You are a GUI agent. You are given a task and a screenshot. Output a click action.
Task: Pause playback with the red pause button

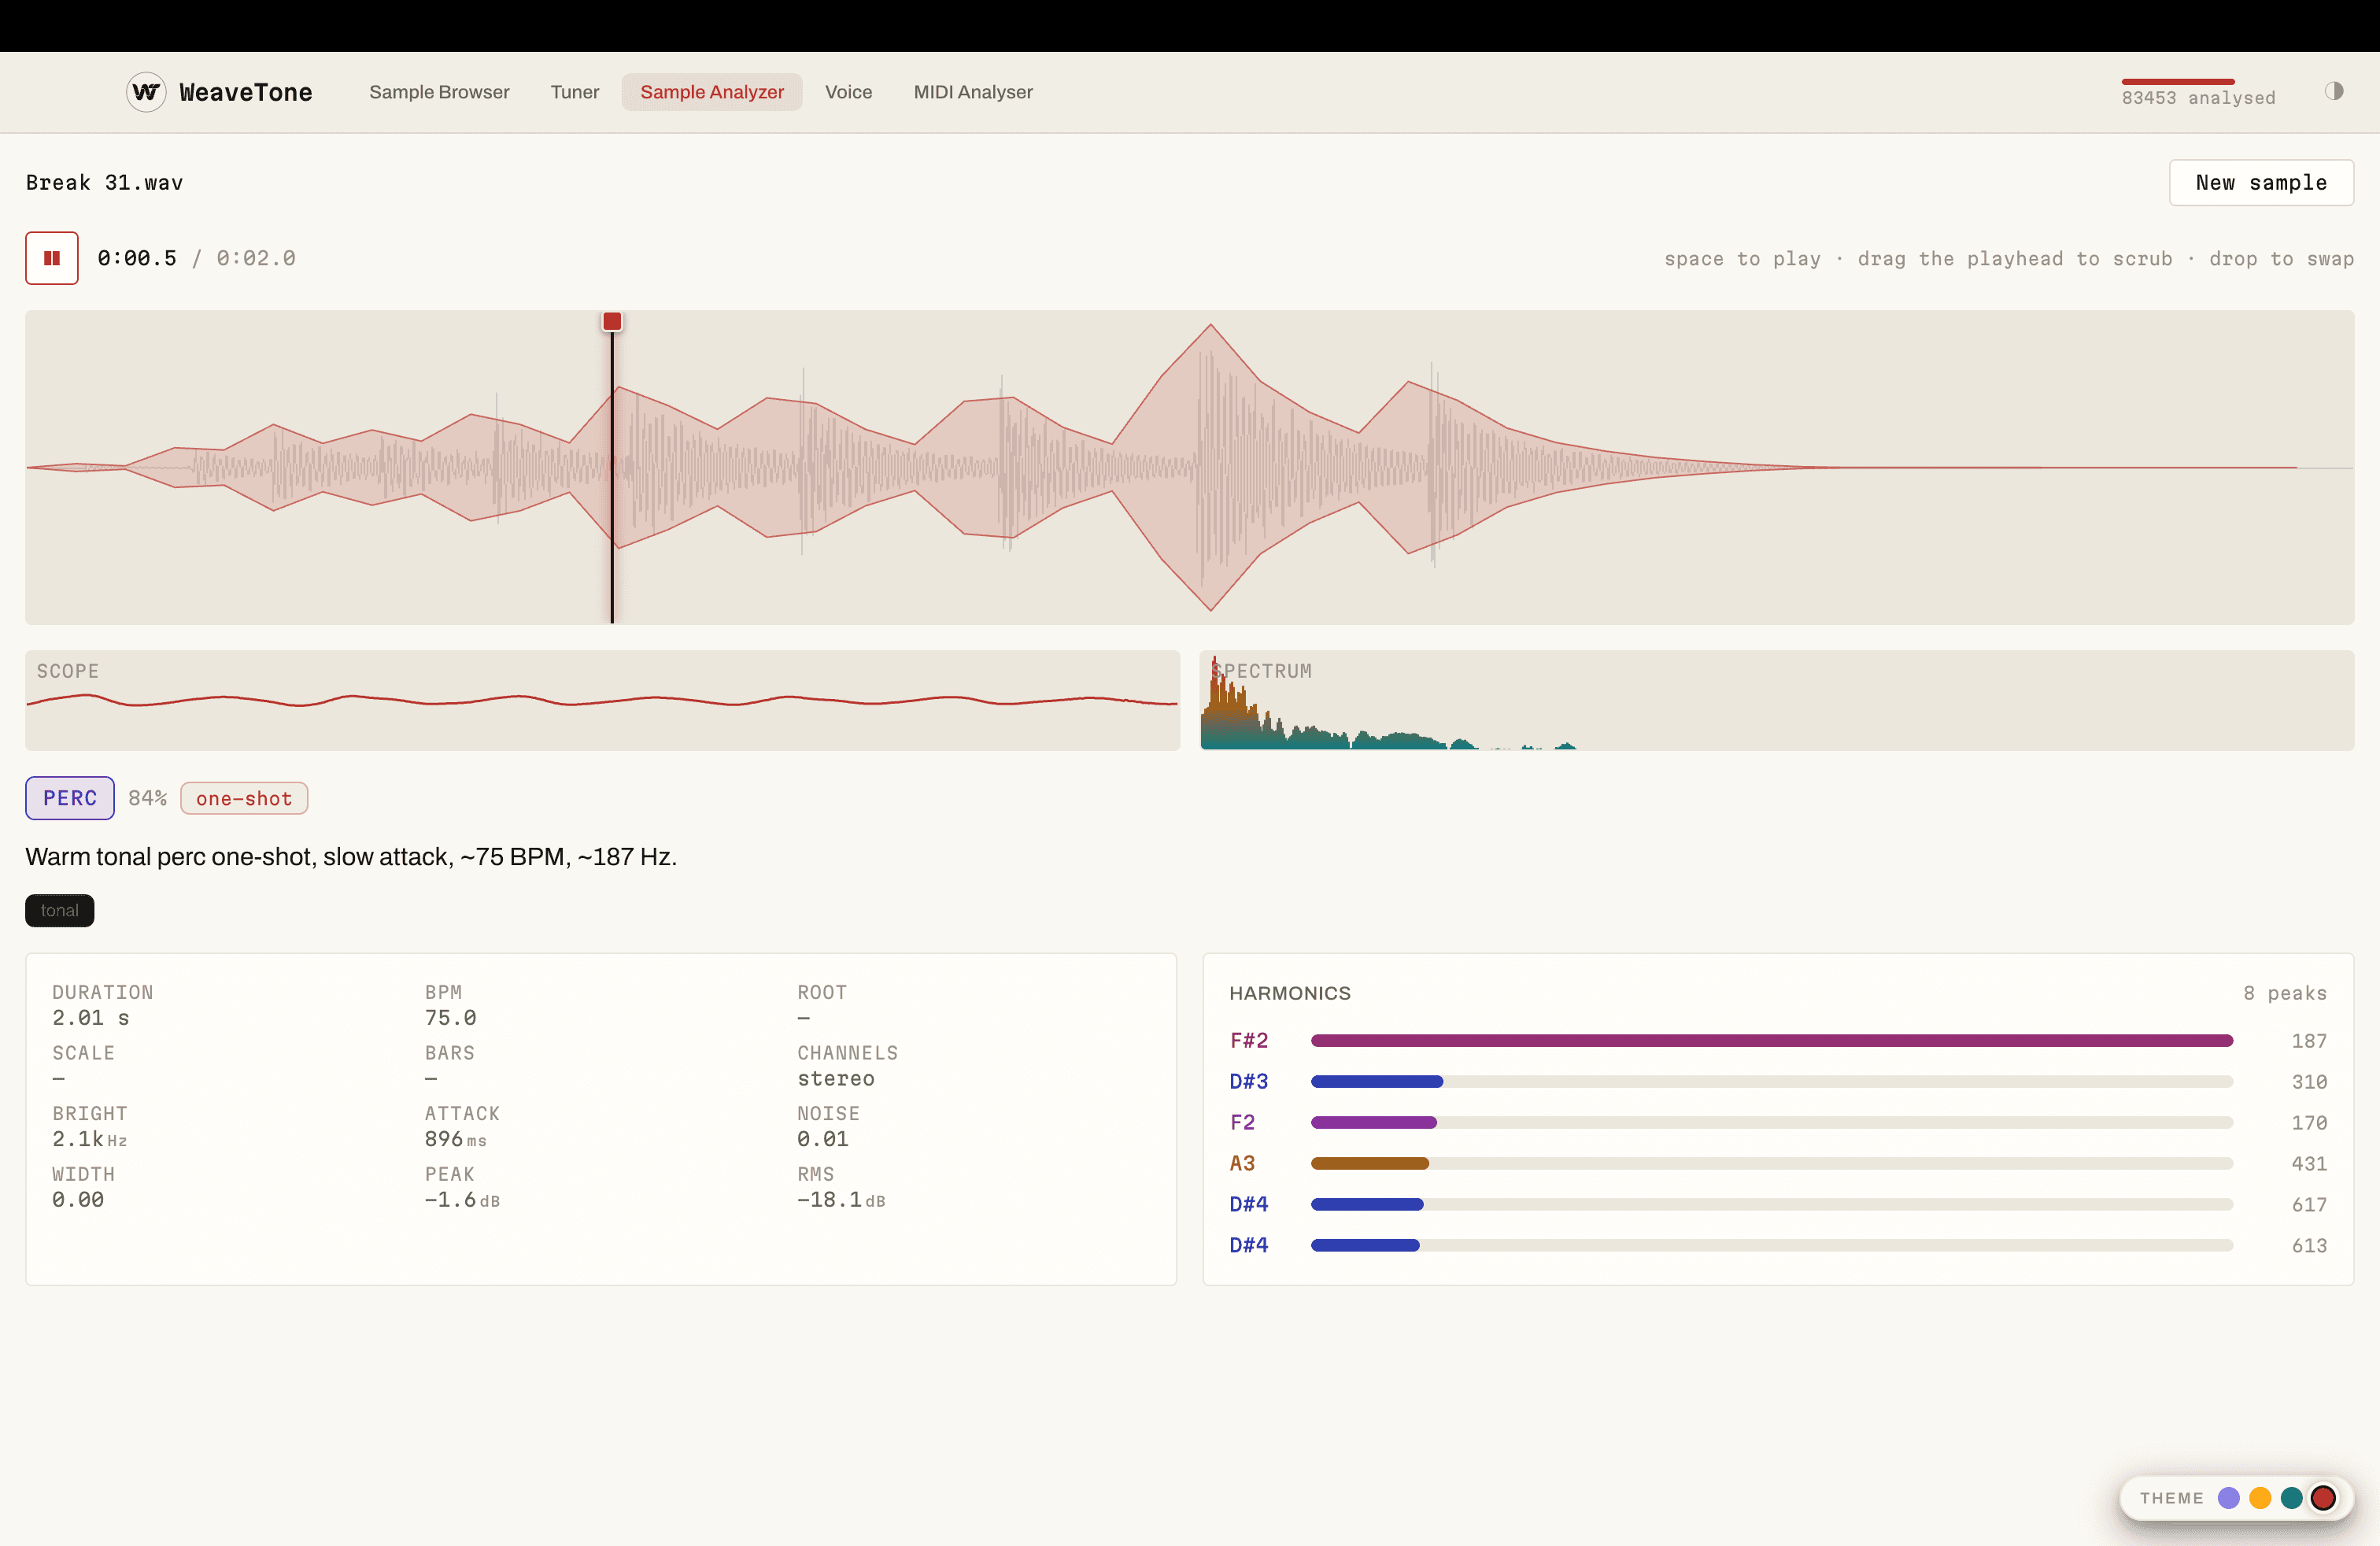(52, 258)
